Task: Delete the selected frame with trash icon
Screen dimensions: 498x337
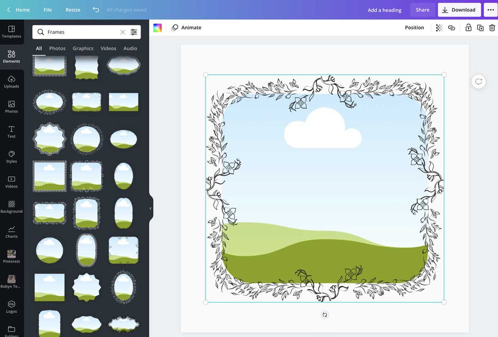Action: click(492, 28)
